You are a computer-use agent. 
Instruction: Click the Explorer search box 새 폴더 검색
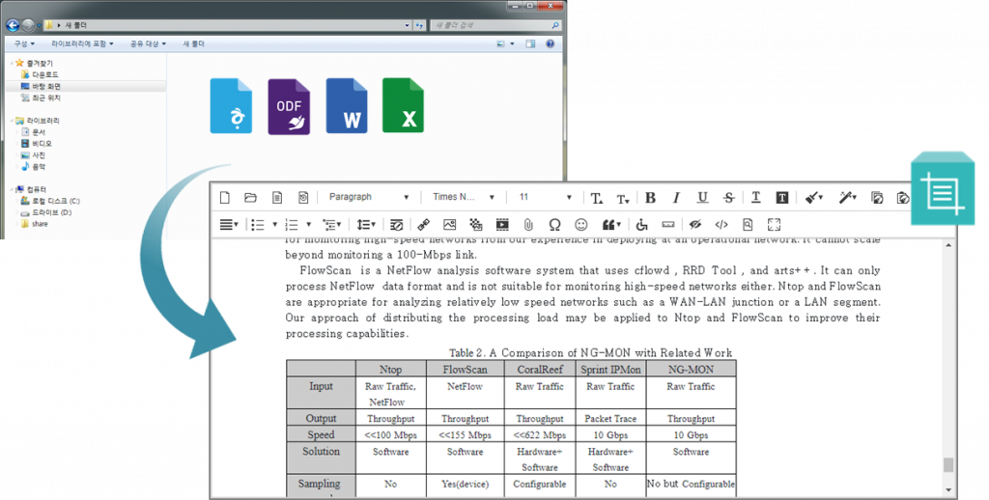(495, 25)
